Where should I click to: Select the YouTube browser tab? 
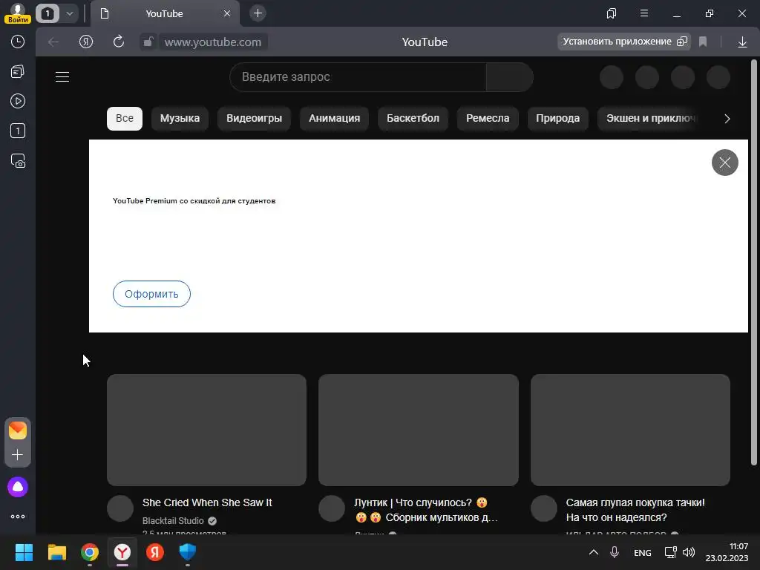coord(165,13)
